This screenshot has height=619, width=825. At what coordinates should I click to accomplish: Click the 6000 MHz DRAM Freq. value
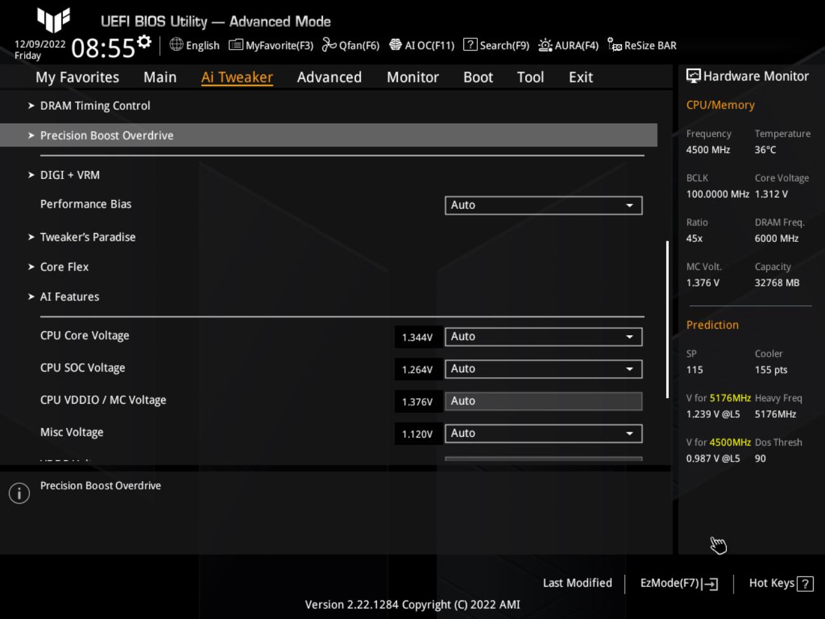[x=777, y=239]
